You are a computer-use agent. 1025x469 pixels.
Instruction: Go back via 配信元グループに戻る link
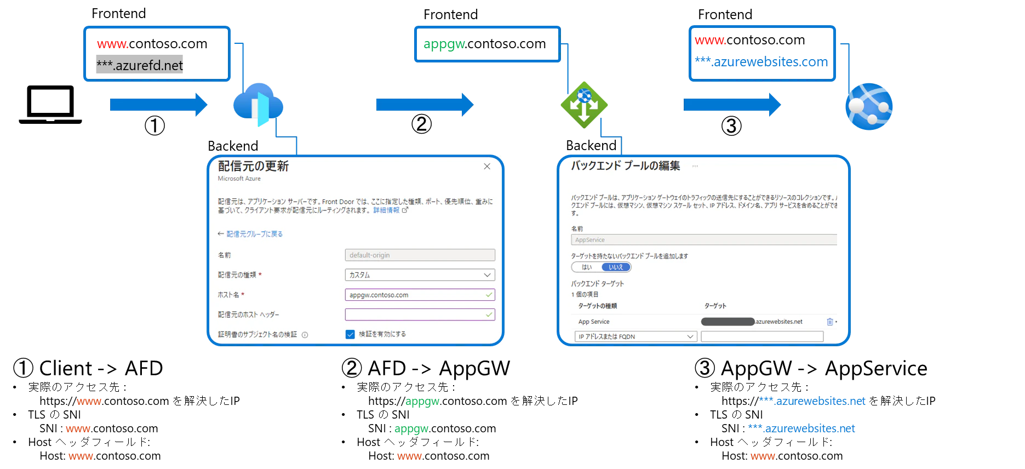pyautogui.click(x=250, y=234)
